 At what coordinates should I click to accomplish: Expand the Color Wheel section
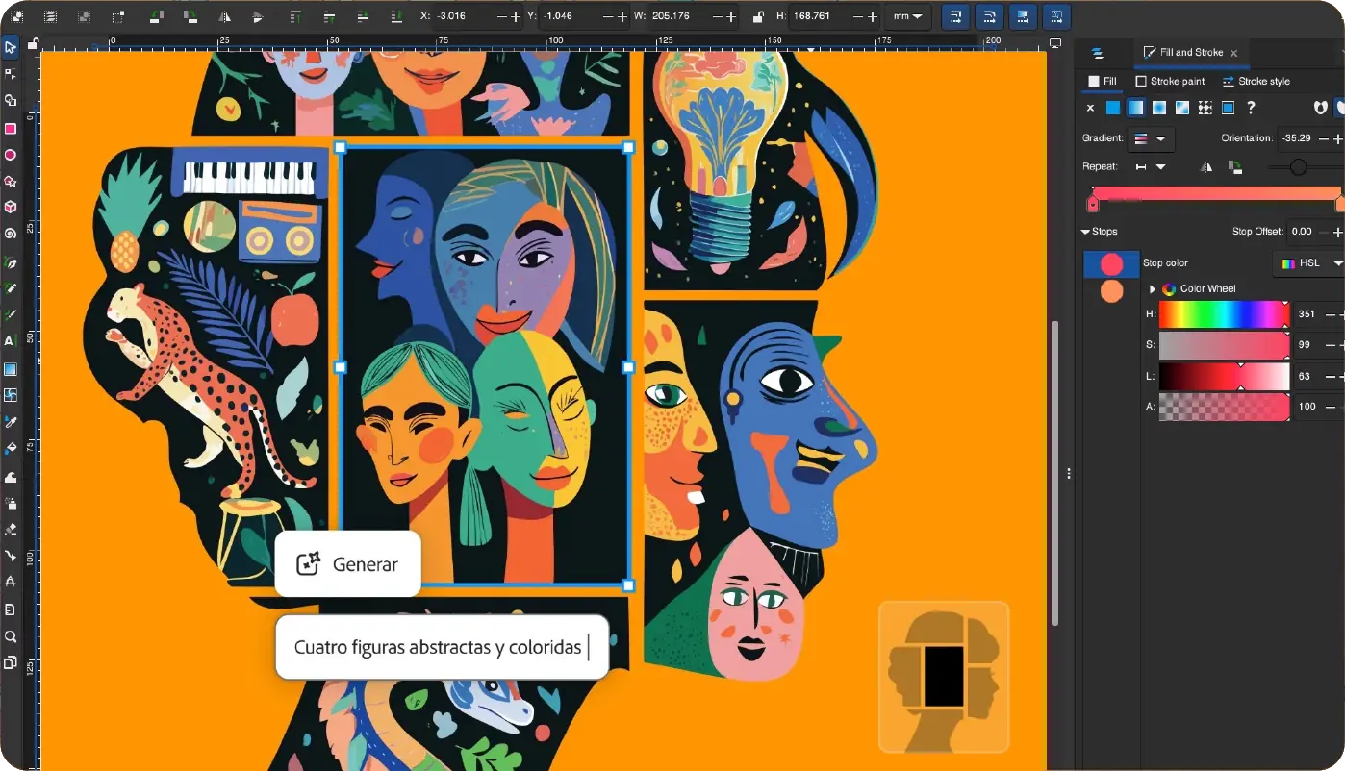(x=1153, y=288)
